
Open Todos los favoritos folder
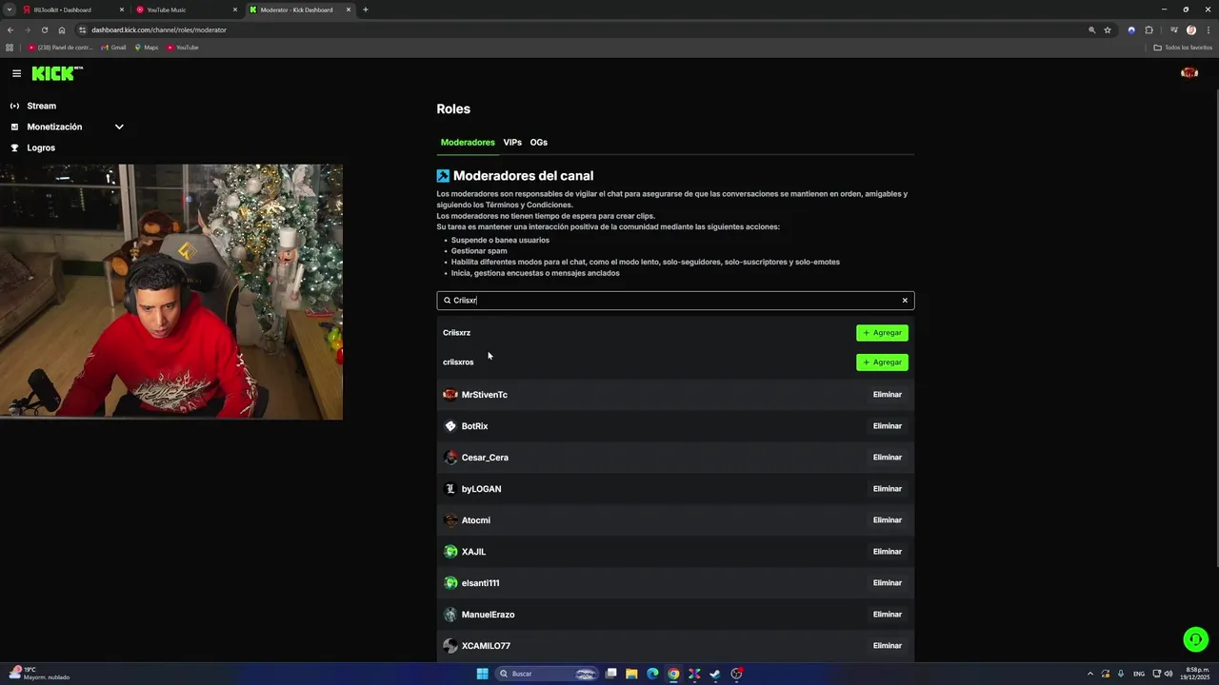pos(1183,48)
